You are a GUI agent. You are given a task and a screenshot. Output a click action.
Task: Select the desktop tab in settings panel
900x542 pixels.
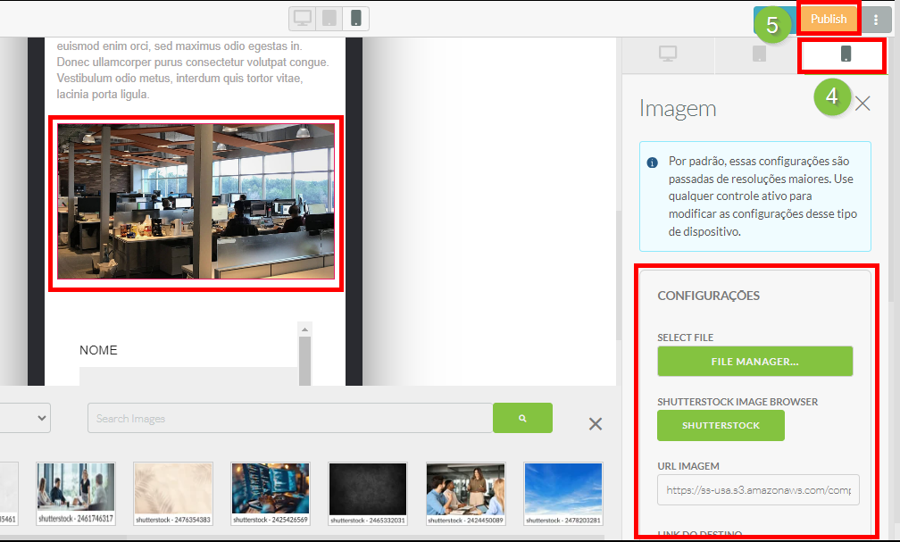point(668,54)
